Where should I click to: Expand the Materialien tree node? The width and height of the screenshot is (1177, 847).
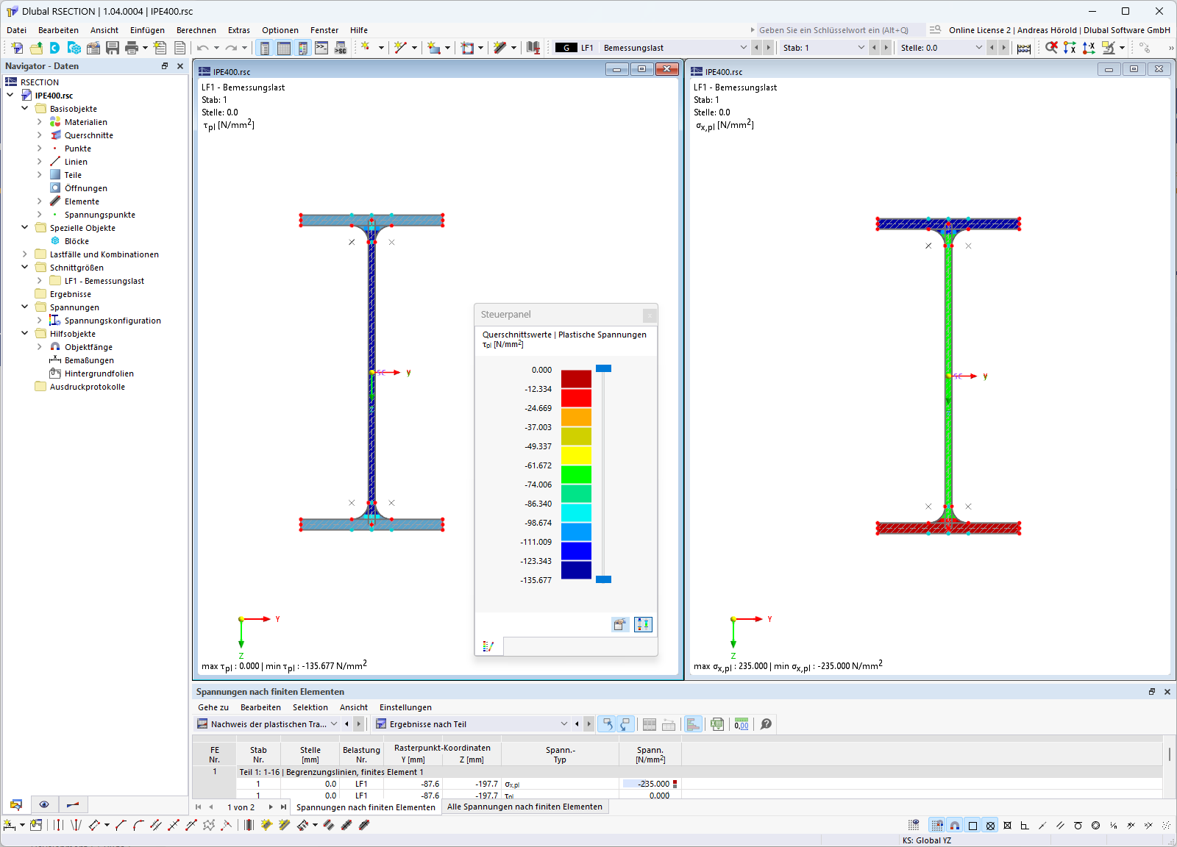pos(39,122)
